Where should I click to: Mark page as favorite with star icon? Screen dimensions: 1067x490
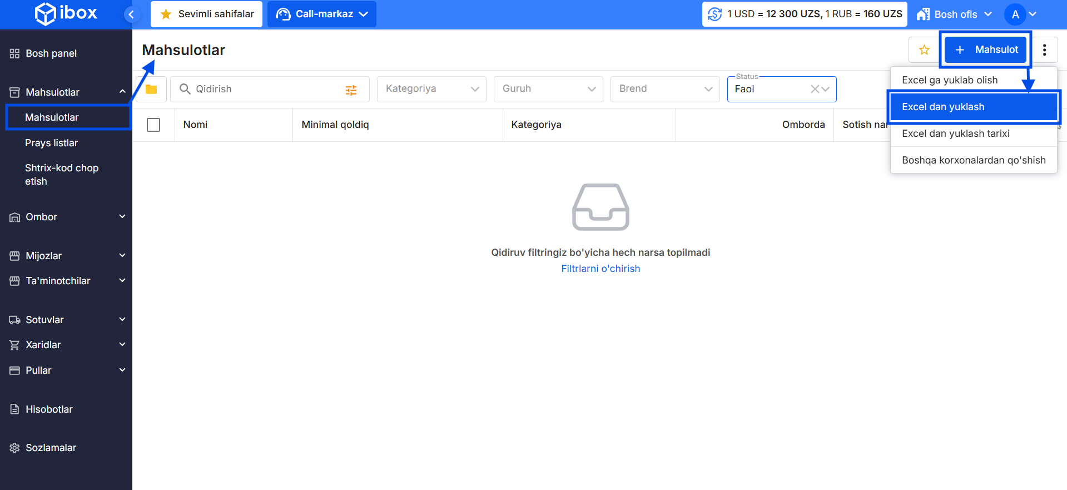924,50
